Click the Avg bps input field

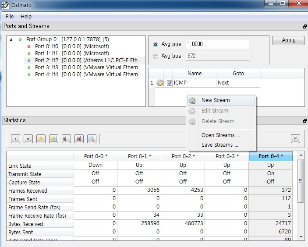click(x=217, y=56)
